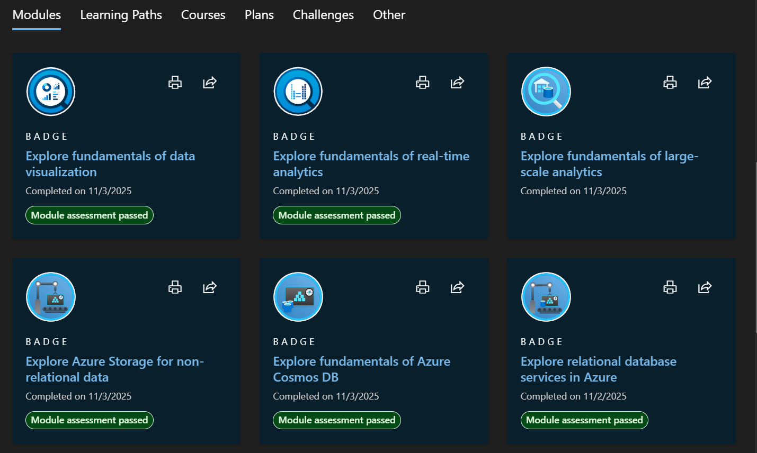Share the Azure Storage non-relational badge
The height and width of the screenshot is (453, 757).
coord(210,287)
